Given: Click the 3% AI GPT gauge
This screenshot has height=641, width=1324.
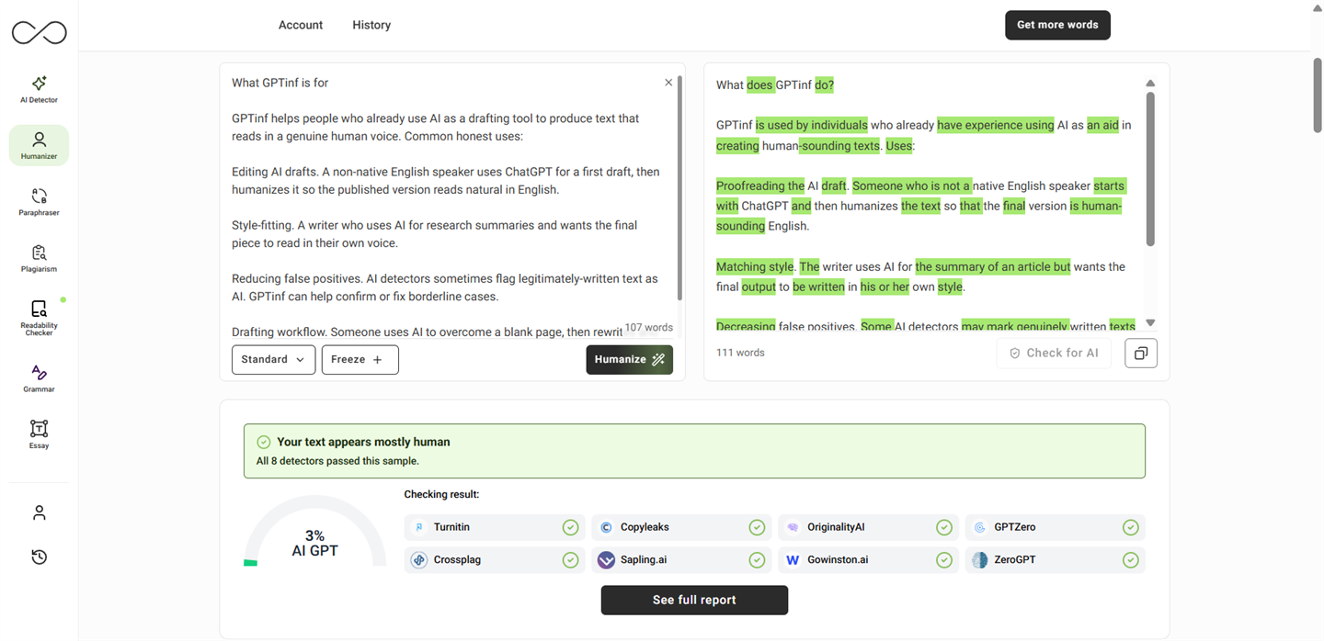Looking at the screenshot, I should tap(314, 531).
